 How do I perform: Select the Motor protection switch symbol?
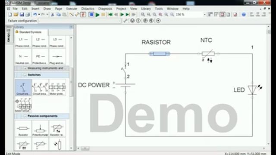tap(57, 87)
